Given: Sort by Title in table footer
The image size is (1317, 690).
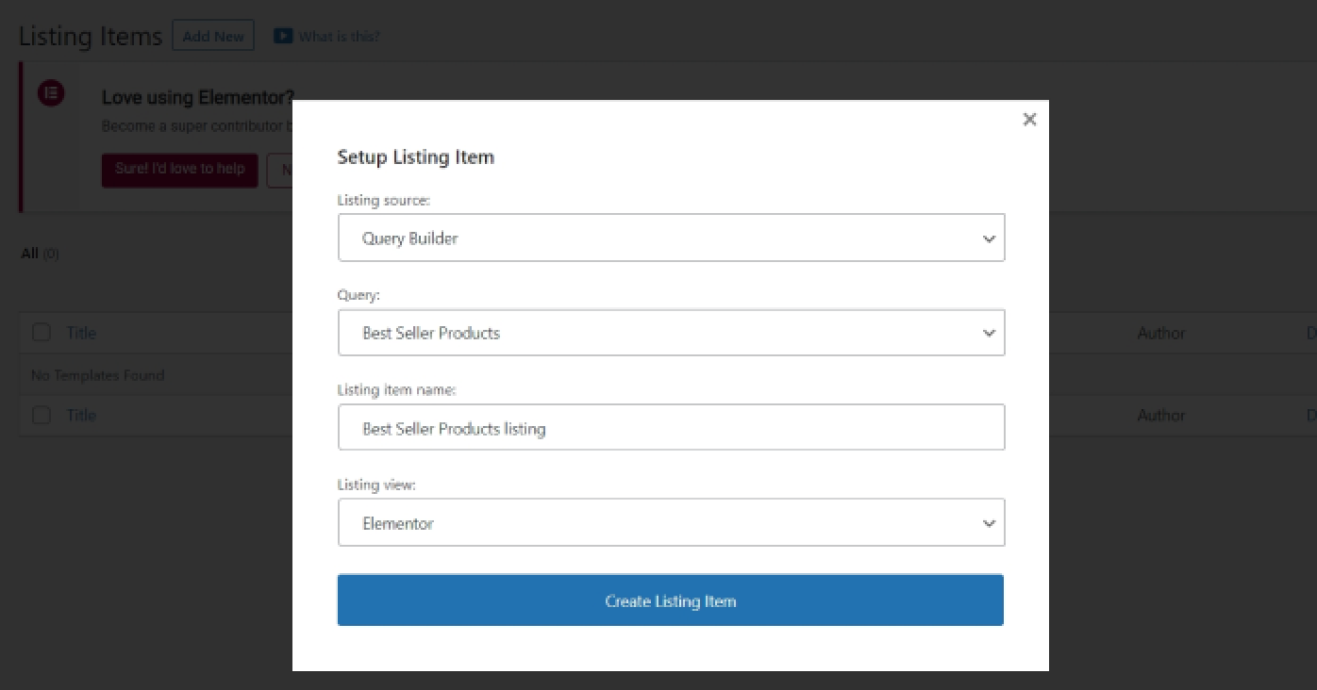Looking at the screenshot, I should (x=81, y=415).
